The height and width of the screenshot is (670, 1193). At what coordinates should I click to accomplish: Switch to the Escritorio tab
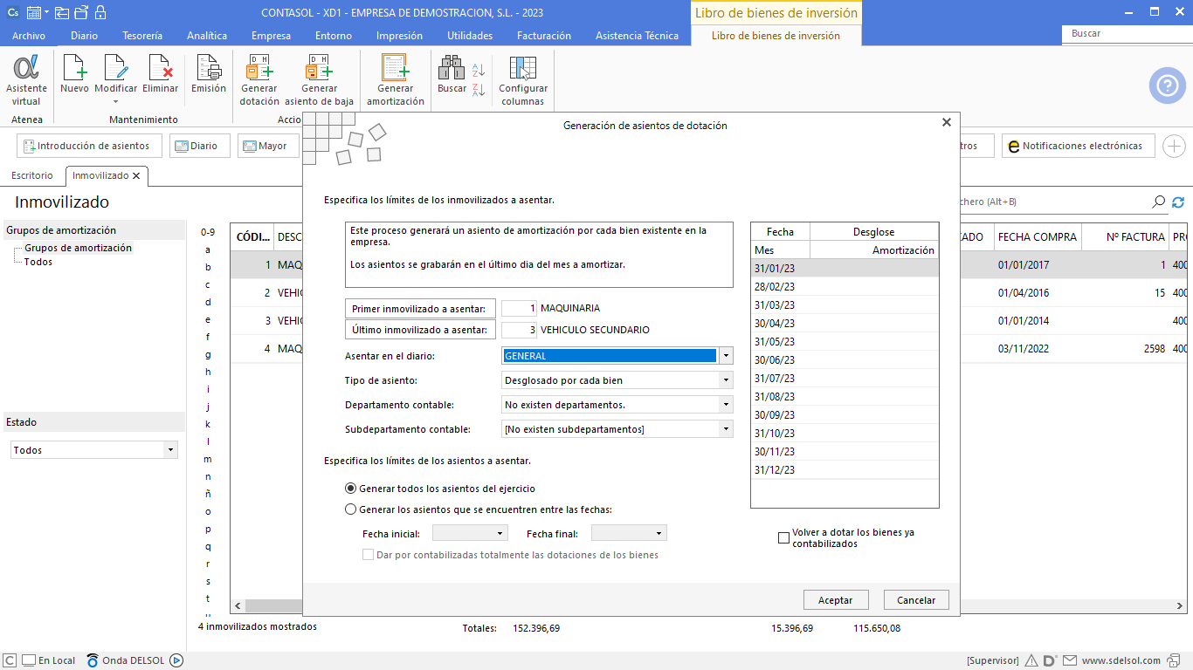(x=32, y=175)
